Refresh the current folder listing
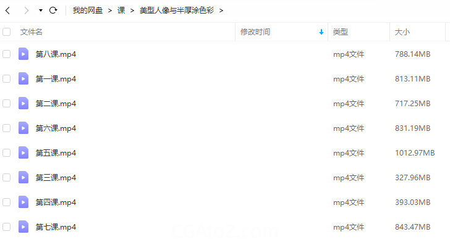This screenshot has width=450, height=250. (53, 10)
